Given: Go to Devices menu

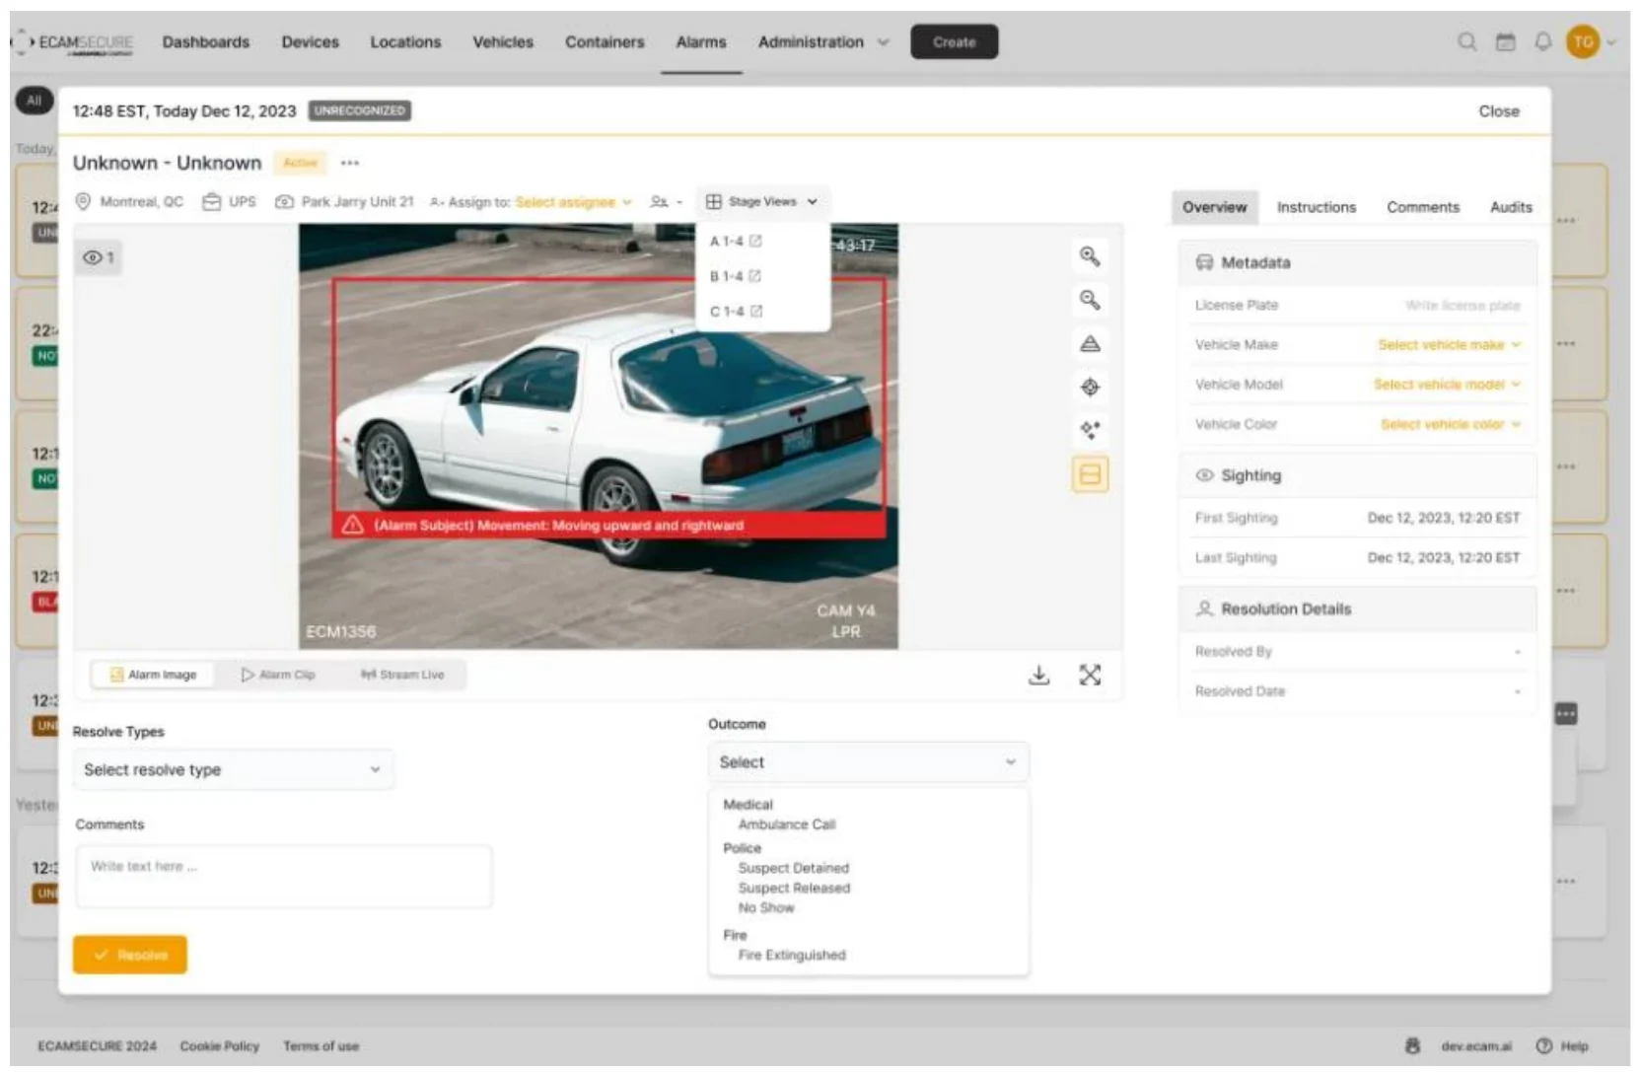Looking at the screenshot, I should 310,41.
